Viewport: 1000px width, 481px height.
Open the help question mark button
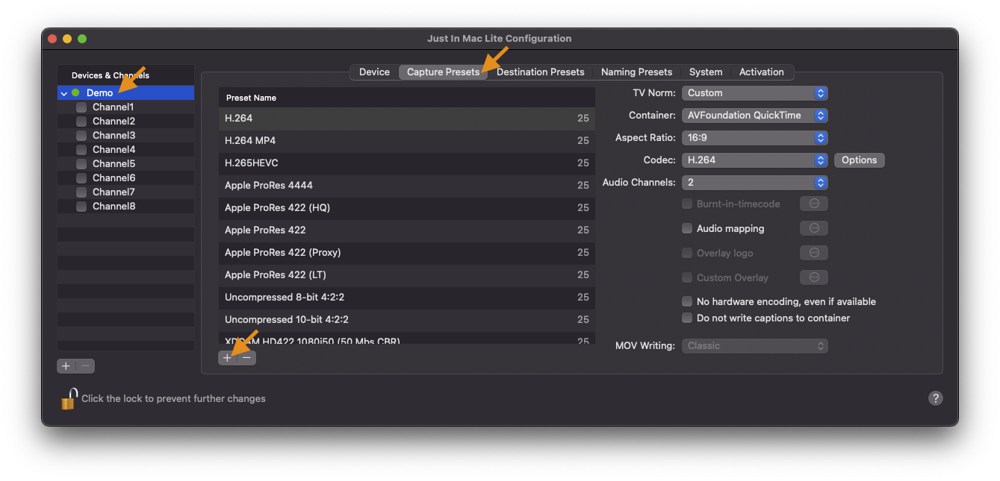pyautogui.click(x=935, y=398)
